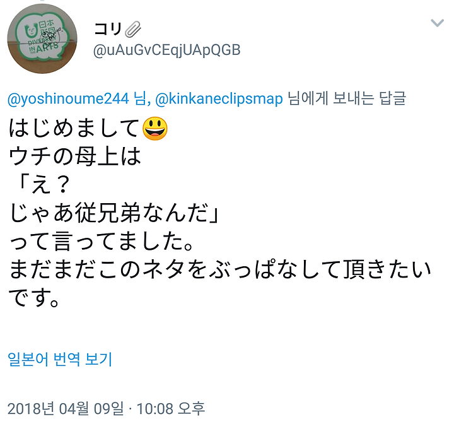The width and height of the screenshot is (454, 429).
Task: Click the 10:08 오후 time text
Action: click(170, 409)
